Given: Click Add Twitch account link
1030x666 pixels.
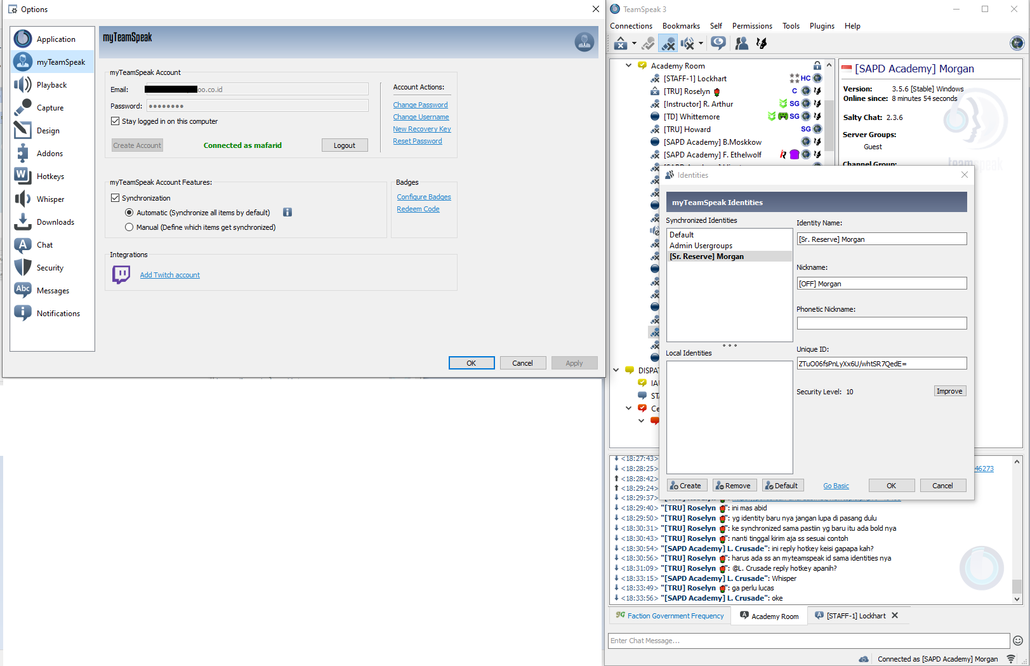Looking at the screenshot, I should (x=169, y=275).
